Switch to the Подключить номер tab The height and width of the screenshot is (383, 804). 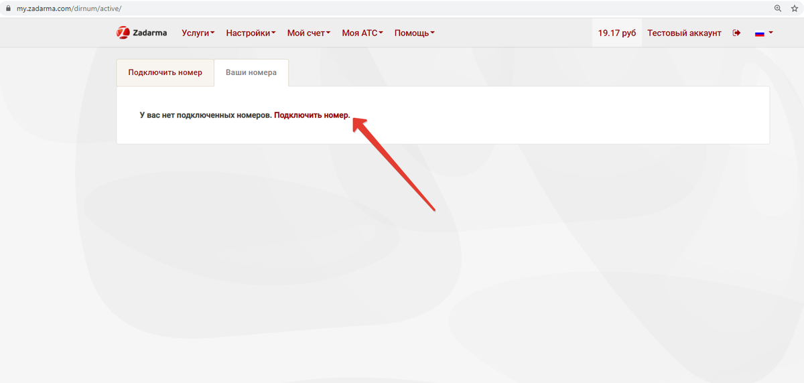(165, 72)
